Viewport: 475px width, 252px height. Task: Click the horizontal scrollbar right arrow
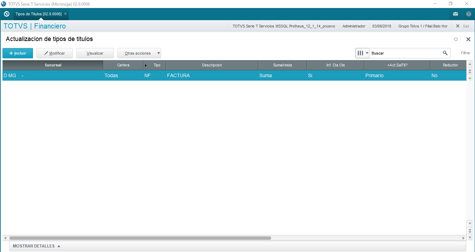coord(464,238)
